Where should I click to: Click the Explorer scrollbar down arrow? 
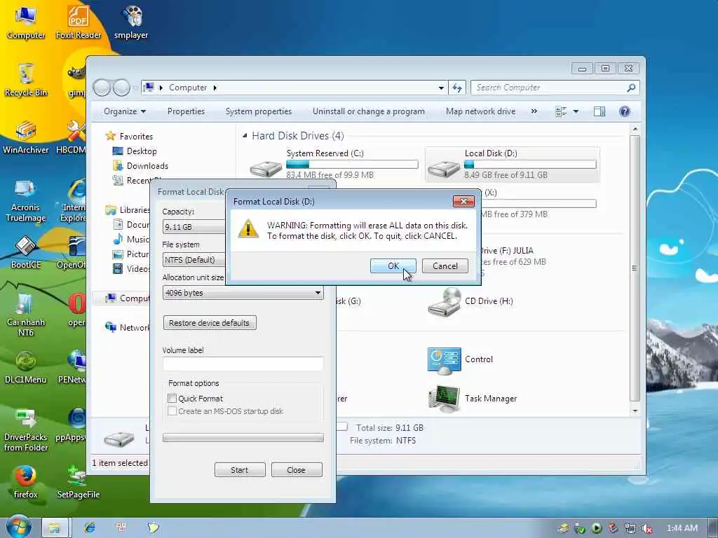635,411
